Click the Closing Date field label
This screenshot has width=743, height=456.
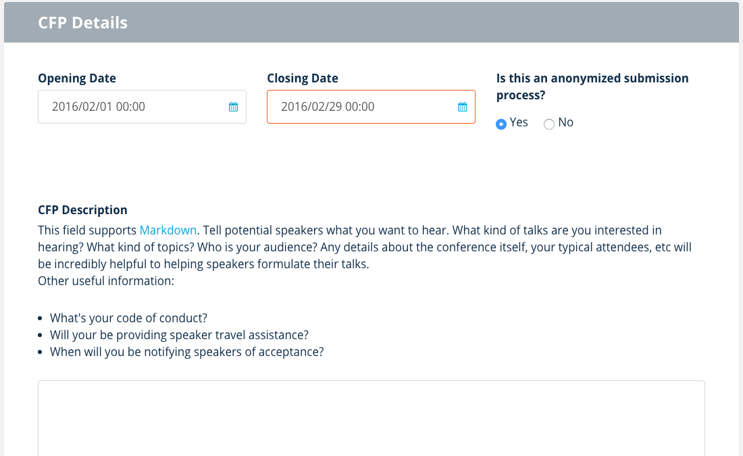(303, 78)
